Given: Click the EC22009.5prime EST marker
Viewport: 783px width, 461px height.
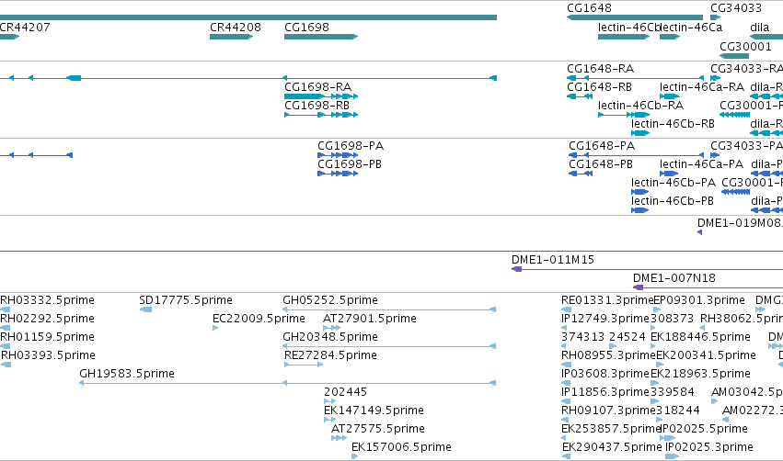Looking at the screenshot, I should 215,328.
